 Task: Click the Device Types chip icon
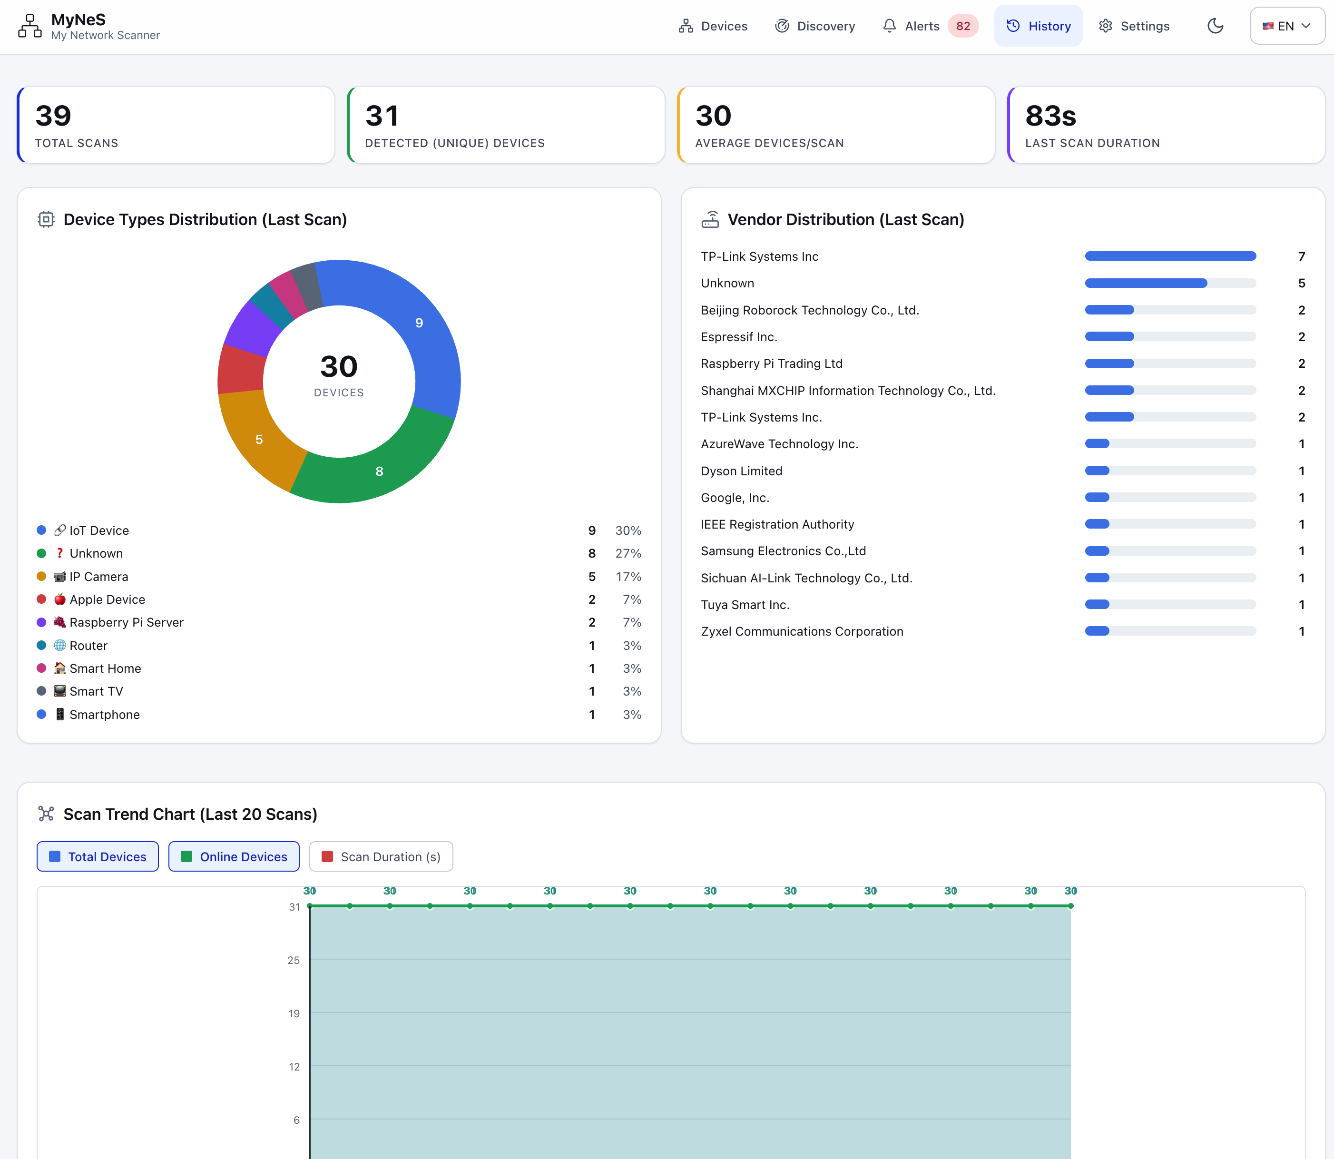click(x=46, y=219)
